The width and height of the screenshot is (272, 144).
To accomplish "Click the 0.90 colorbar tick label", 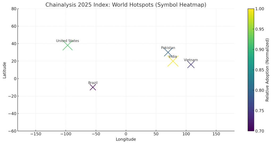I will click(260, 50).
